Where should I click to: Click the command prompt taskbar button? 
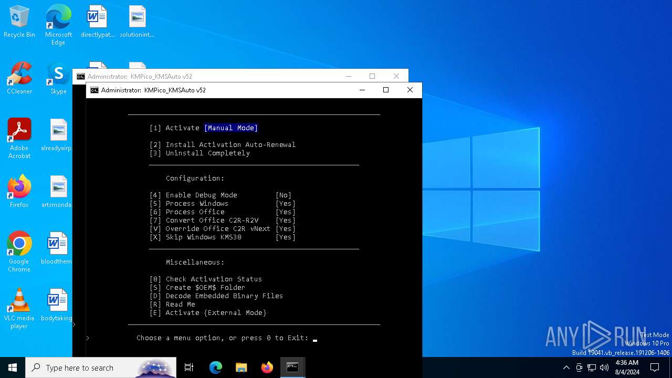(x=292, y=367)
